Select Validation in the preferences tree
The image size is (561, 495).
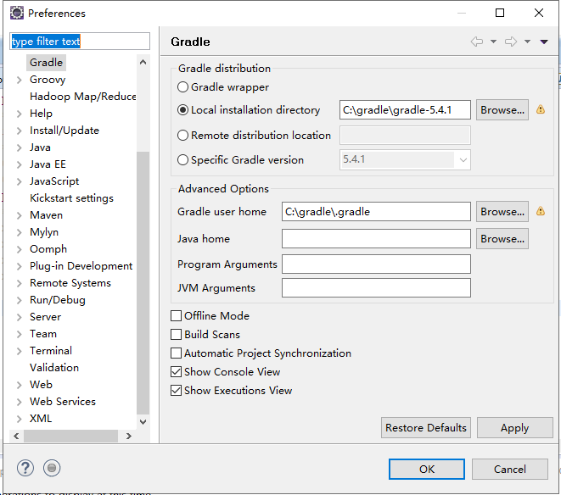54,367
